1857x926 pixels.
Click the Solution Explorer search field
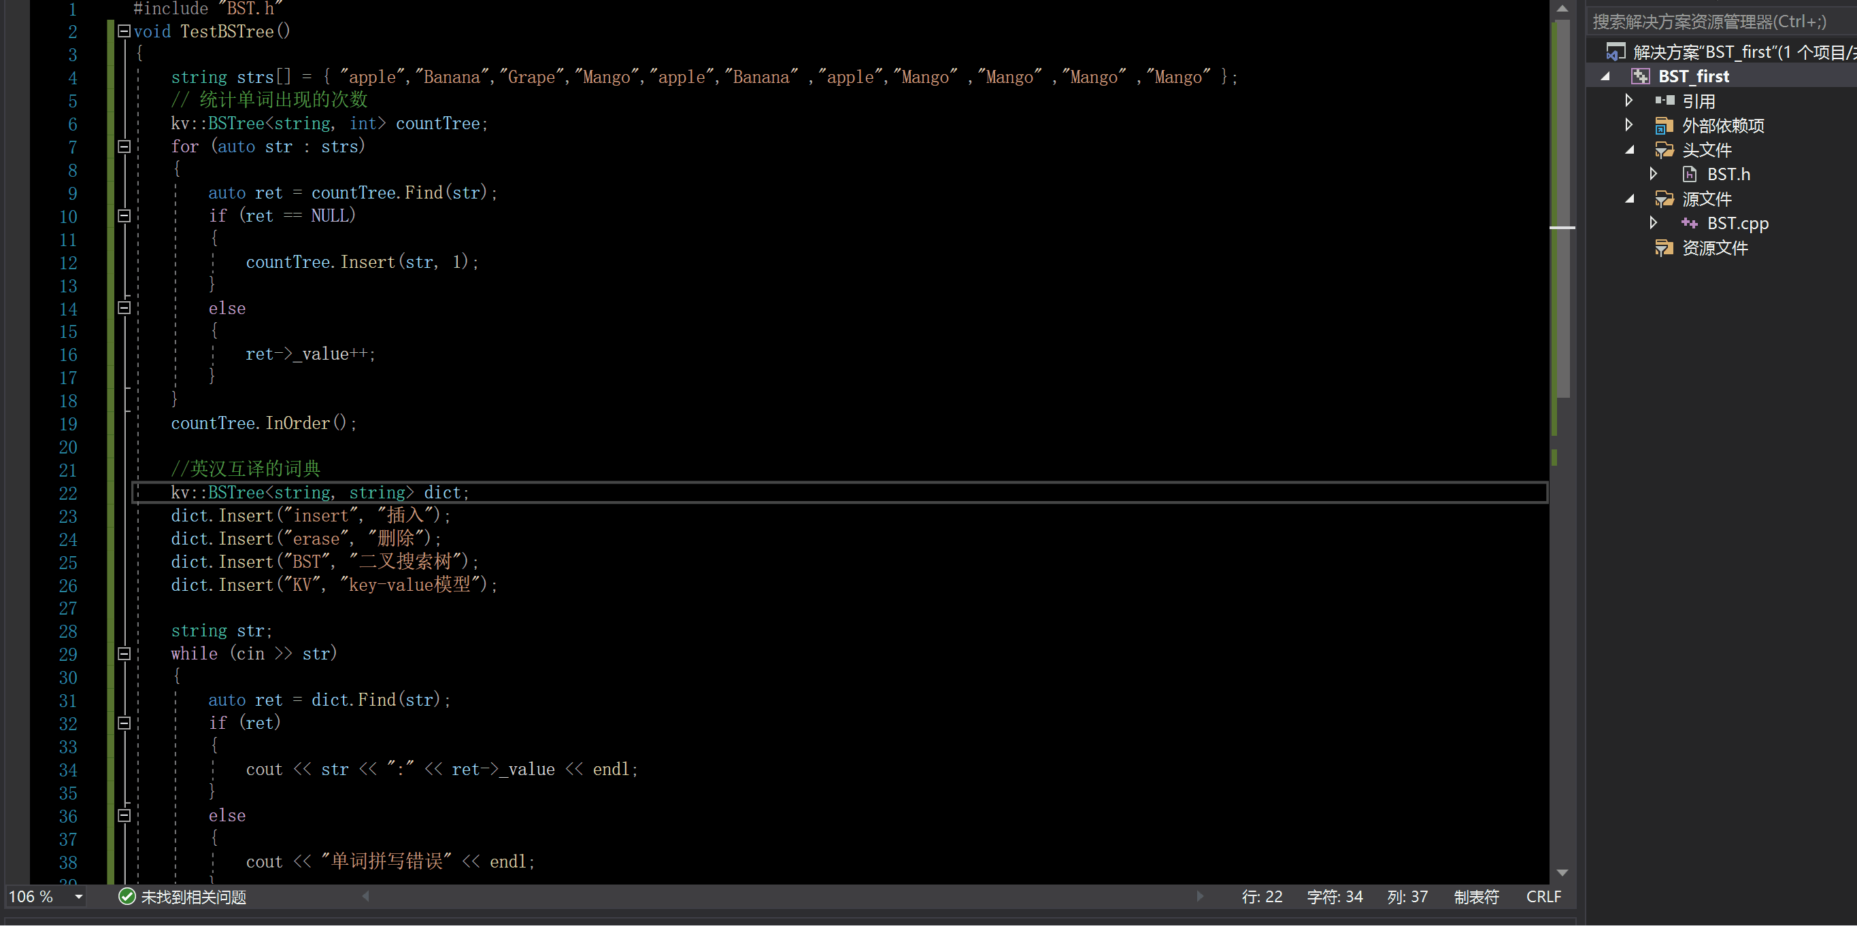coord(1722,22)
